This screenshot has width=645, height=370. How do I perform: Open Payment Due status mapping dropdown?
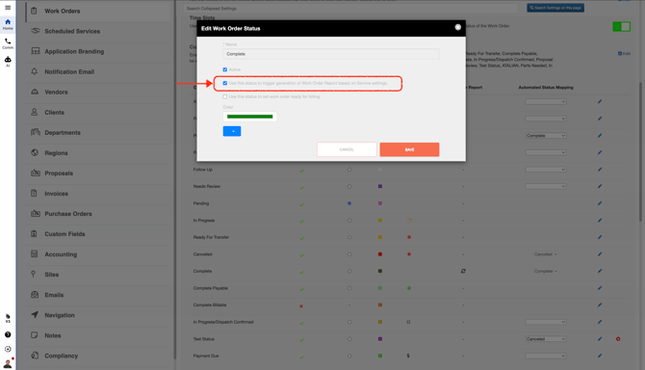(x=546, y=356)
